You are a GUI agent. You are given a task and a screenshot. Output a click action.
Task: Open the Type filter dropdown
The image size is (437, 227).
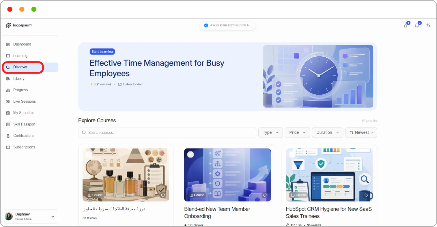point(270,133)
